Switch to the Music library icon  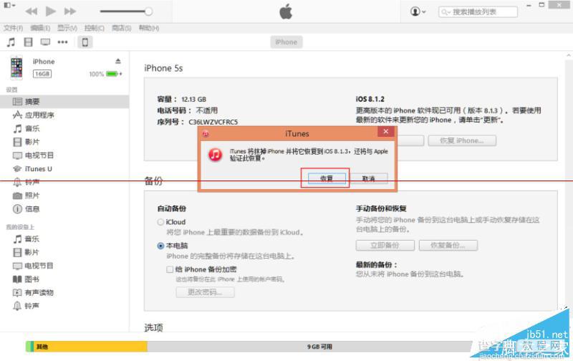pos(11,42)
